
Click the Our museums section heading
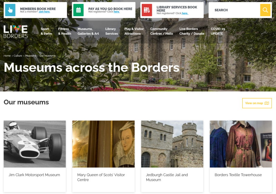click(x=26, y=102)
